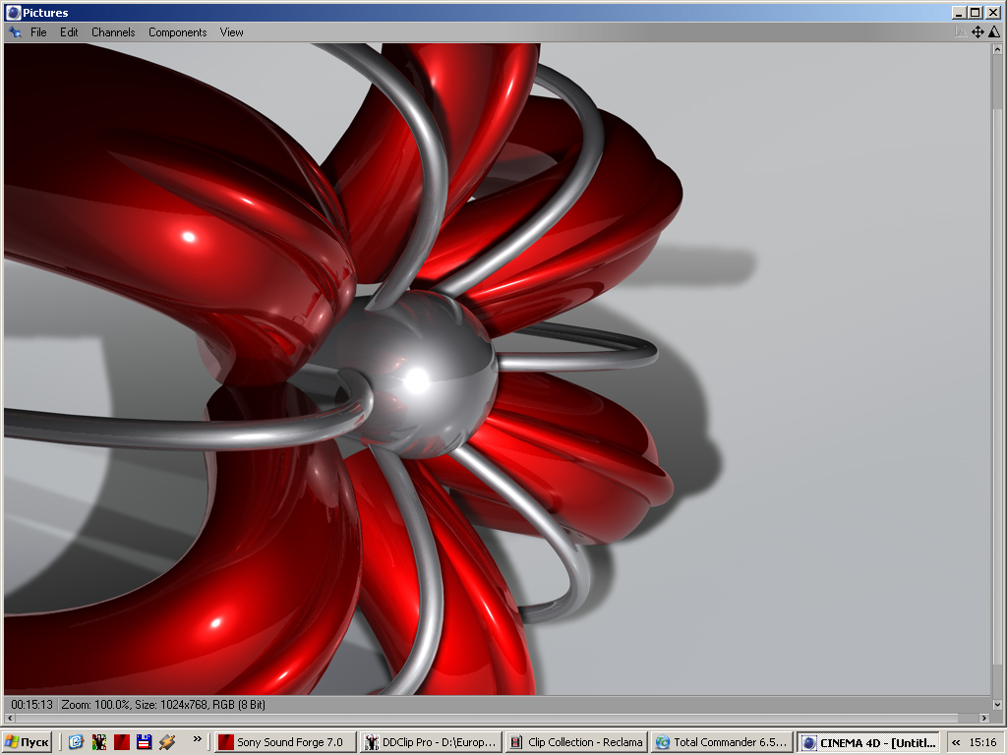Expand hidden system tray icons arrow
Viewport: 1007px width, 755px height.
956,743
